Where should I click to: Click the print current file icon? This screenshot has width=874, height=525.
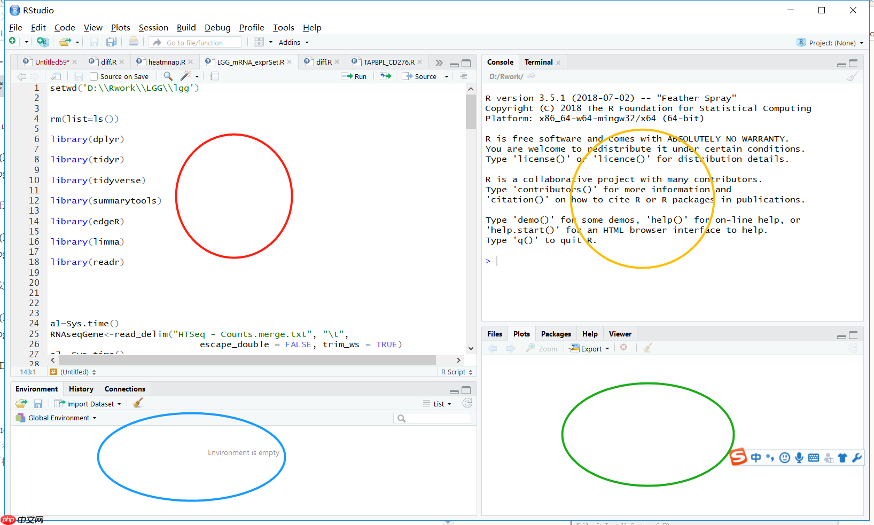[134, 42]
